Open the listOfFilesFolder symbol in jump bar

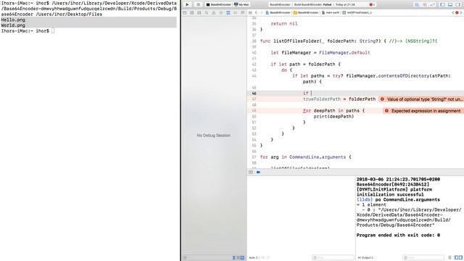(x=357, y=13)
